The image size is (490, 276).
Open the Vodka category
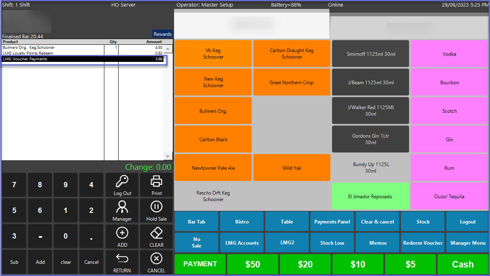coord(449,54)
